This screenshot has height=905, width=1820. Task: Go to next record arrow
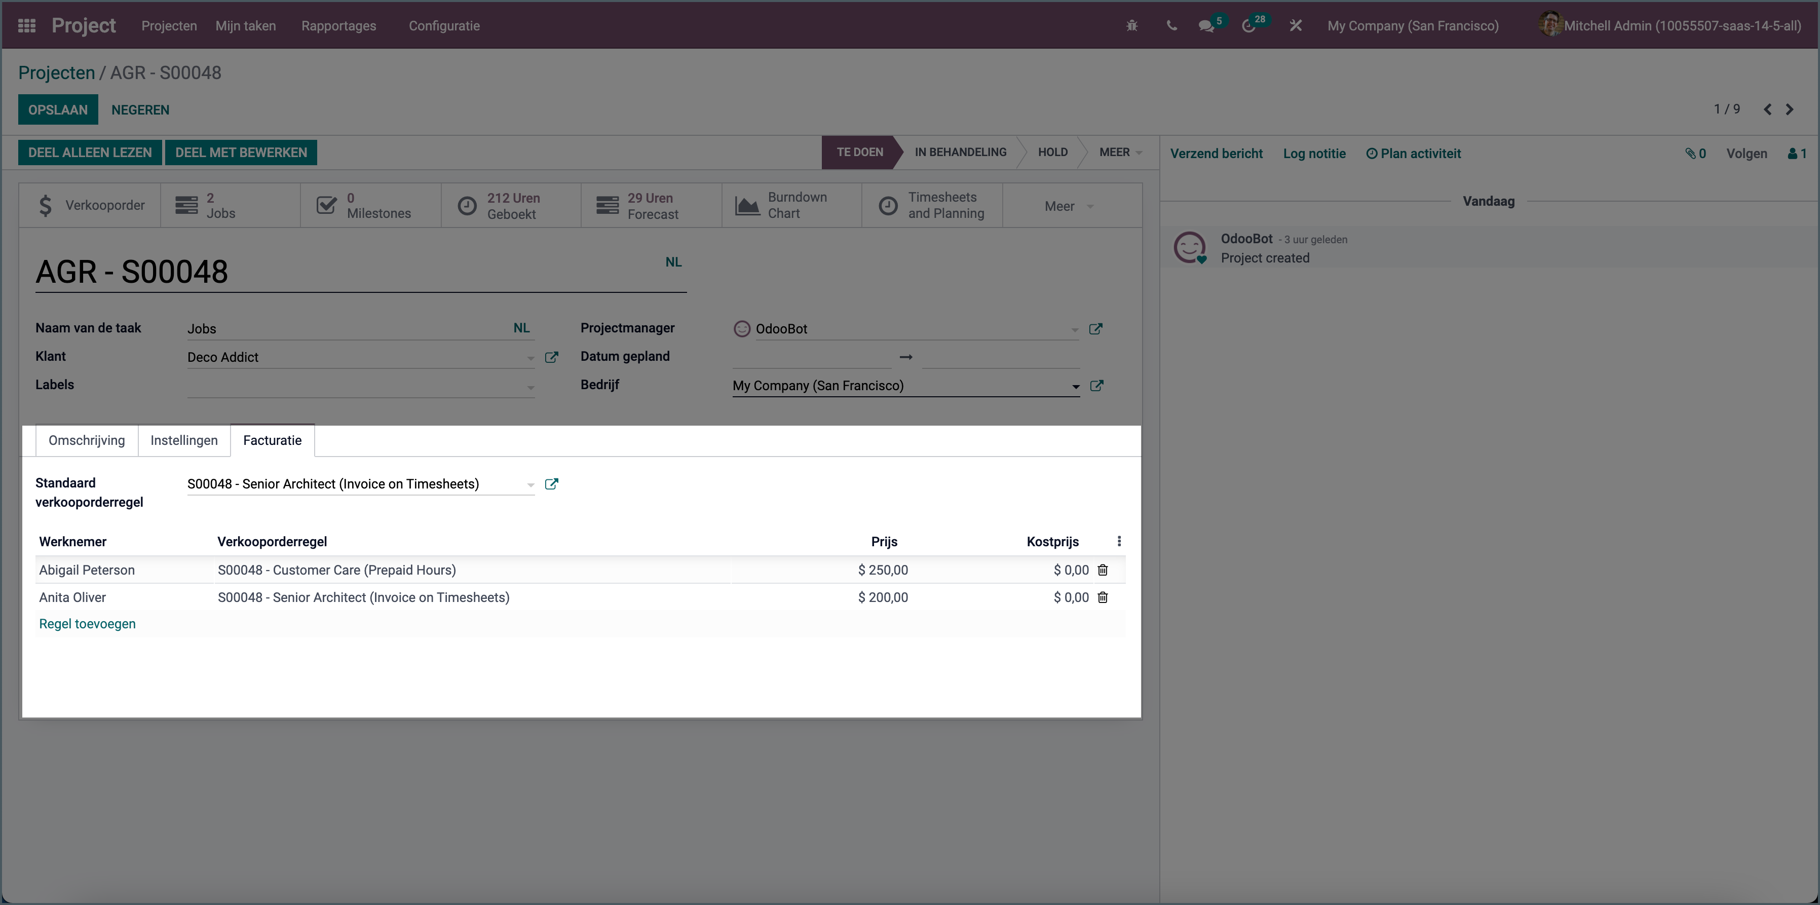pos(1790,109)
